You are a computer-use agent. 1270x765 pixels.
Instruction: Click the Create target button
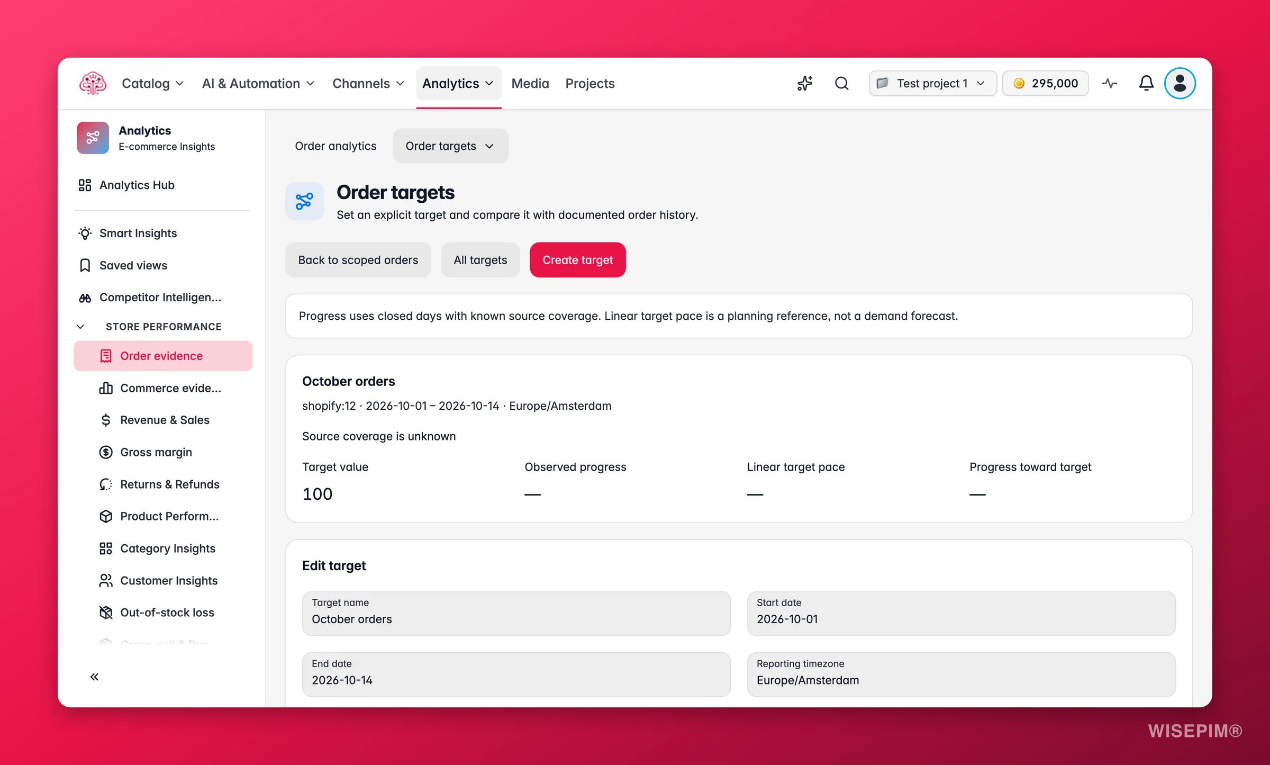tap(577, 260)
